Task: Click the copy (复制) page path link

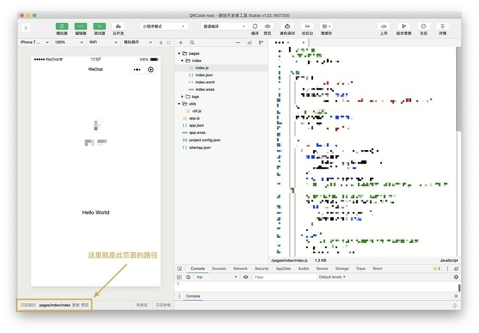Action: 76,305
